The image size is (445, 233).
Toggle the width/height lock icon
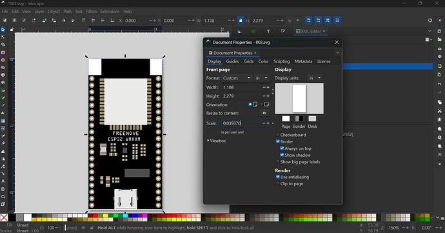point(241,21)
